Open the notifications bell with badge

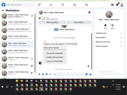coord(117,5)
